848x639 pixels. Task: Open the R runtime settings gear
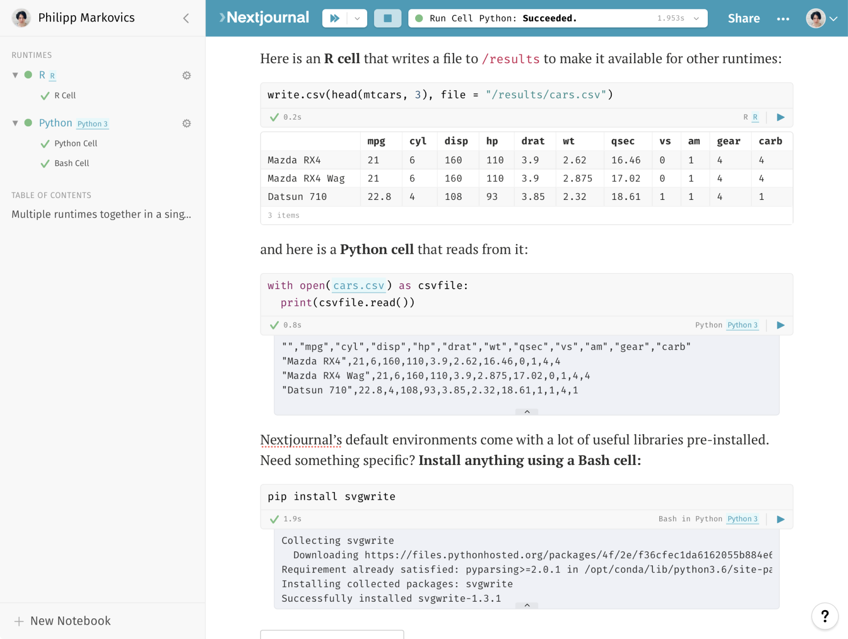186,75
